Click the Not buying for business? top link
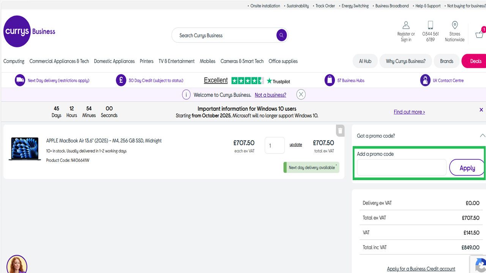Screen dimensions: 486x273 (466, 6)
